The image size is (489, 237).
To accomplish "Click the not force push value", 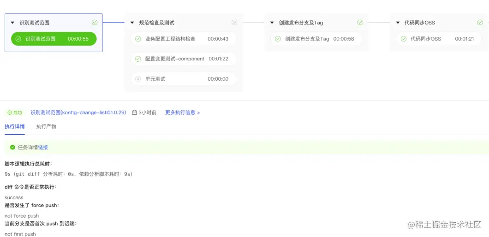I will (22, 216).
